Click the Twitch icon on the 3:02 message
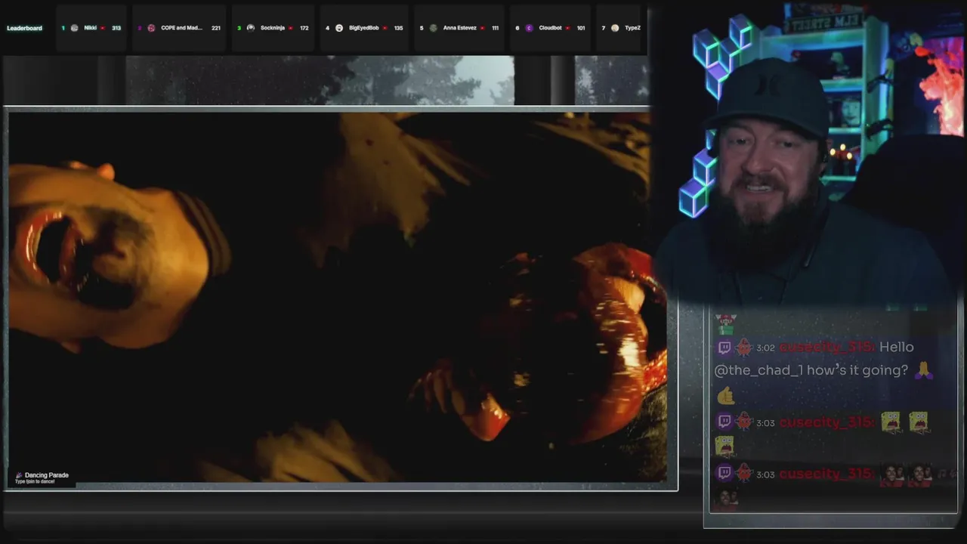The image size is (967, 544). (724, 348)
